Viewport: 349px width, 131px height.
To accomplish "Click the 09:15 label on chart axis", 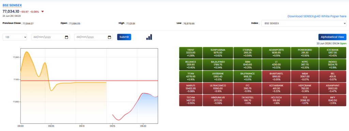I will tap(112, 126).
